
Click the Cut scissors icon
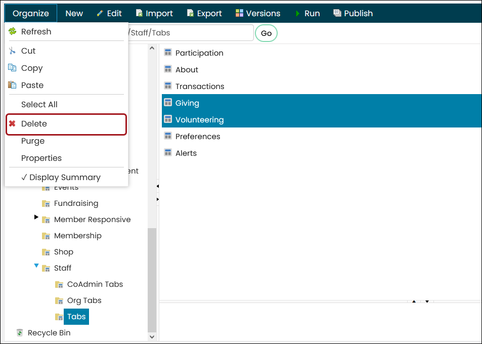[x=12, y=51]
